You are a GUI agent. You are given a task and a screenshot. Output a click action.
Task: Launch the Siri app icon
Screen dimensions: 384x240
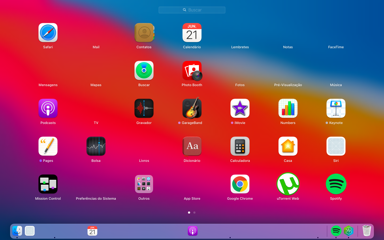click(x=336, y=146)
